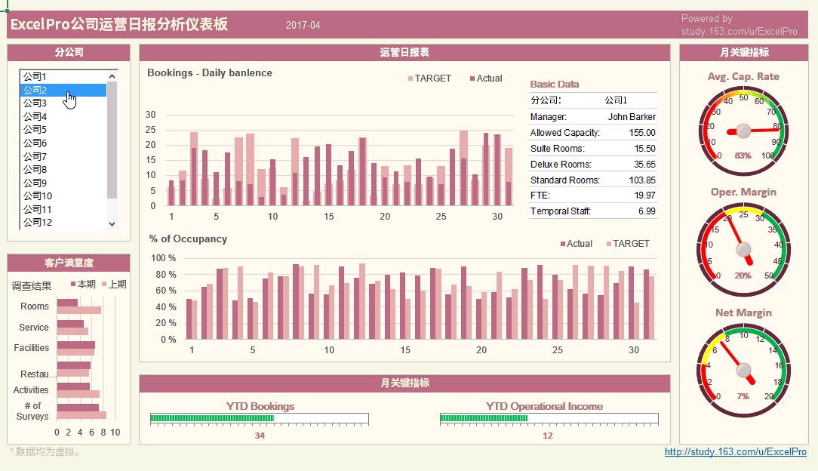The width and height of the screenshot is (818, 471).
Task: Click the Avg. Cap. Rate gauge
Action: point(743,131)
